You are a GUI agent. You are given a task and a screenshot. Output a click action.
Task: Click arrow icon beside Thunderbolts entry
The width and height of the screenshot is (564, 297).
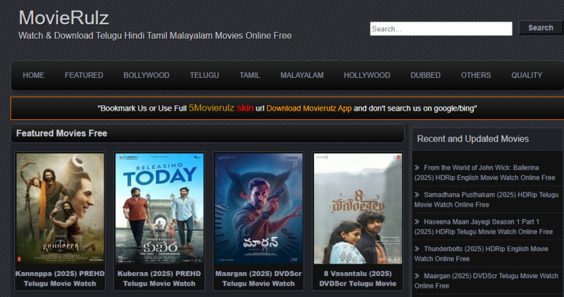(417, 249)
